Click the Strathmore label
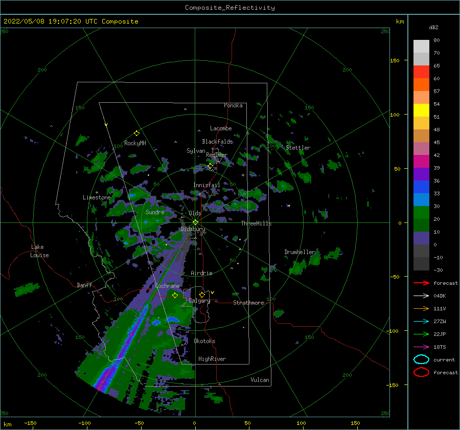 pyautogui.click(x=248, y=303)
